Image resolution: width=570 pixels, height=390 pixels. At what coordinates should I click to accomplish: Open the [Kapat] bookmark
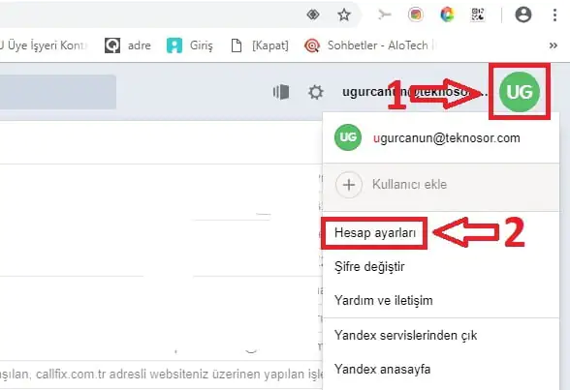(x=260, y=45)
